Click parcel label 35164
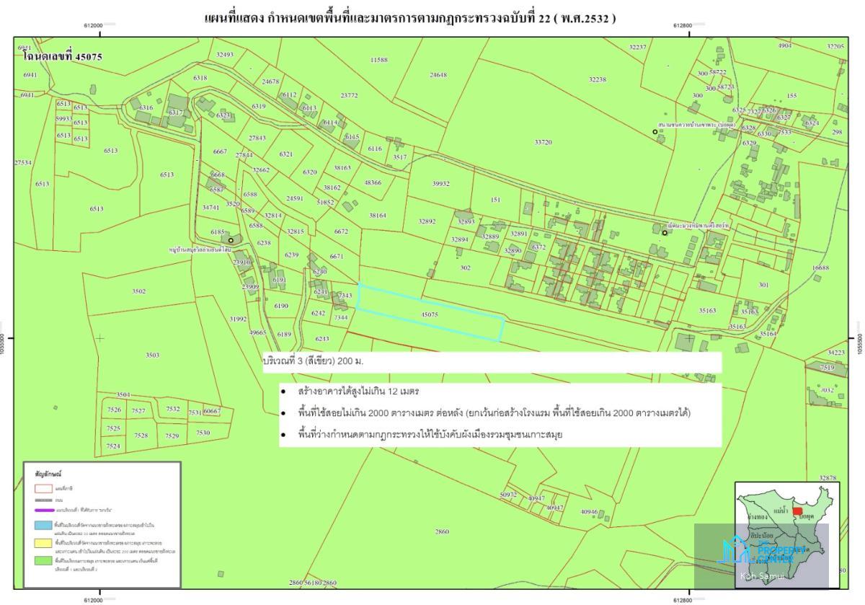This screenshot has width=865, height=605. pyautogui.click(x=767, y=334)
